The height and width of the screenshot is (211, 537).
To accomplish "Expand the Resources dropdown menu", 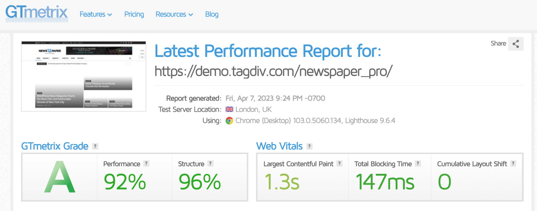I will coord(174,14).
